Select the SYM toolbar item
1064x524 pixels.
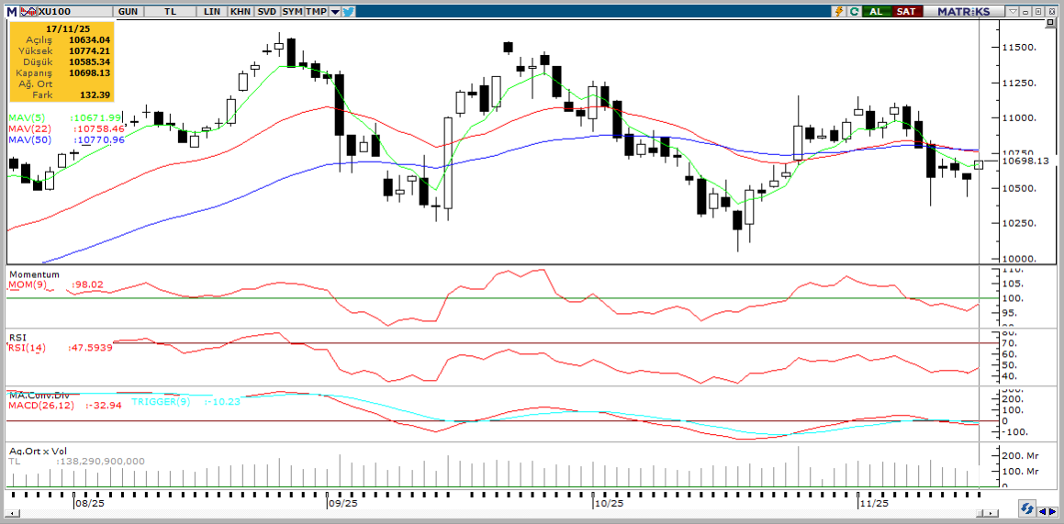pos(292,11)
